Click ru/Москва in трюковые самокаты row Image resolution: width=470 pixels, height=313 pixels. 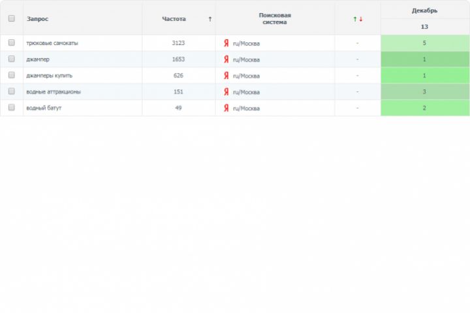[246, 44]
